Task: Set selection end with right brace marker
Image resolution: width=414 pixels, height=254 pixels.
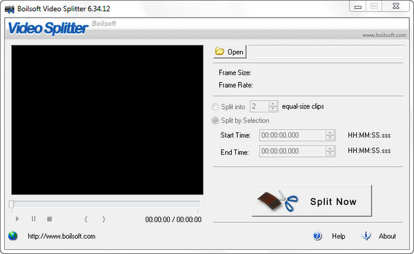Action: [x=103, y=219]
